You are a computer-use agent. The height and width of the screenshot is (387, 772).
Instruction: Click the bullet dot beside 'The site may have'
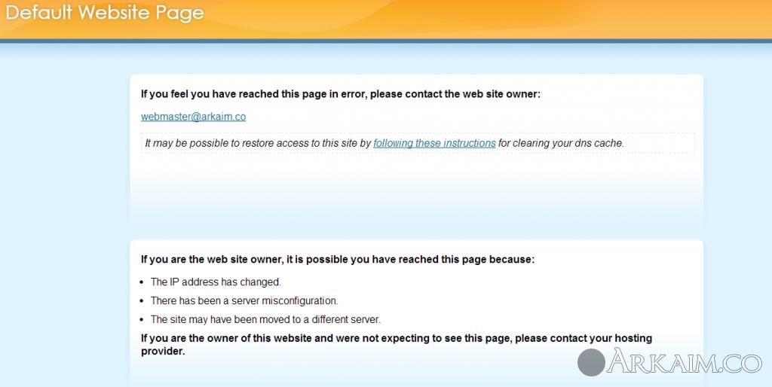point(143,319)
